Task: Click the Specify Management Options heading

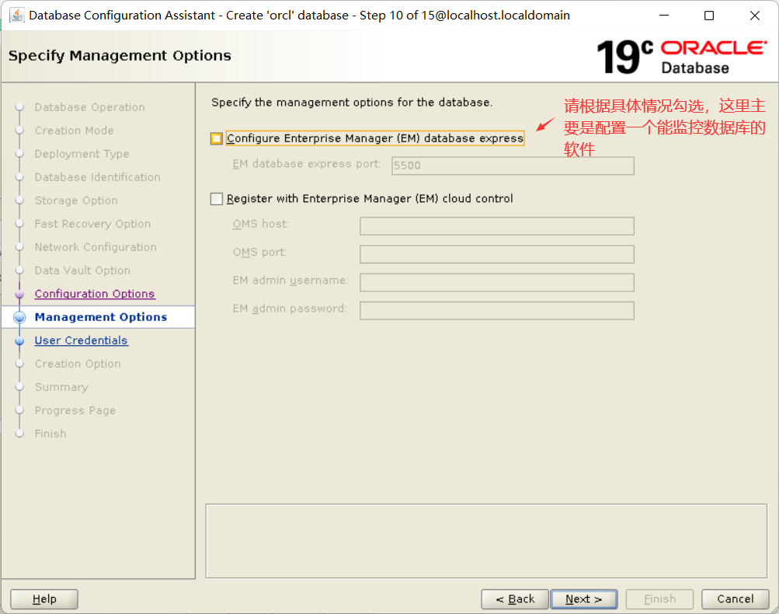Action: pyautogui.click(x=120, y=56)
